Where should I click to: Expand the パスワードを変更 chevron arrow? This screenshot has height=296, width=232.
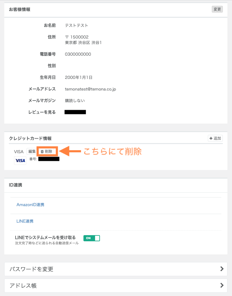tap(222, 269)
